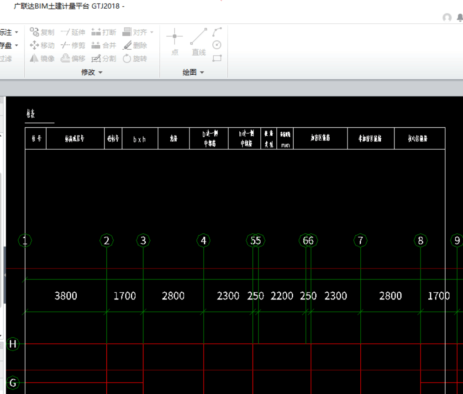Select the 分割 (Split) tool
463x394 pixels.
coord(104,58)
